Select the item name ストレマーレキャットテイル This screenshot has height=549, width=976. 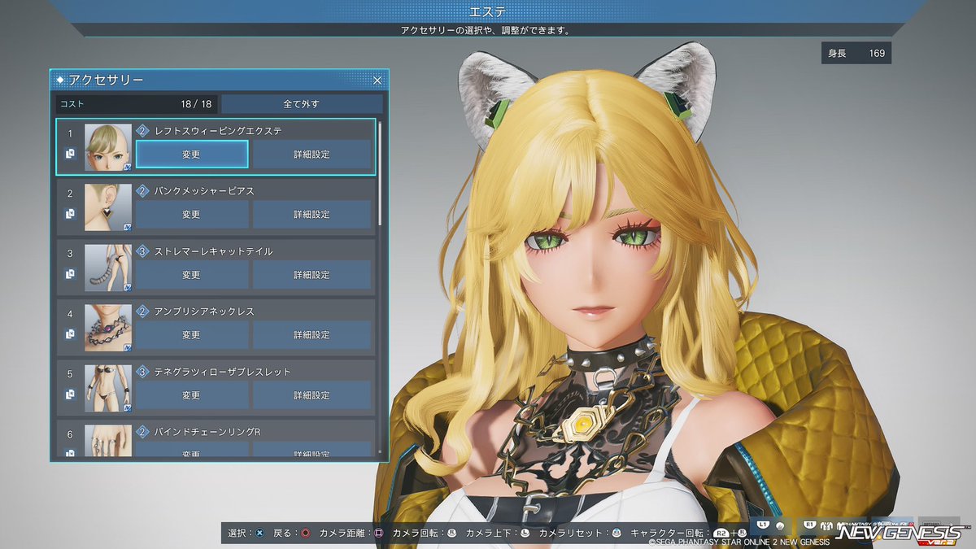(x=213, y=251)
